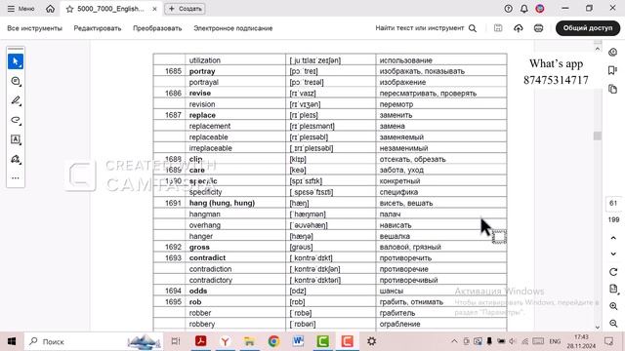Open Преобразовать menu
This screenshot has height=351, width=625.
tap(157, 28)
